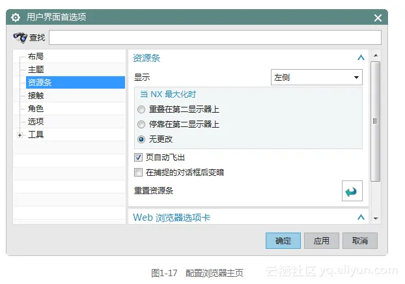Select the 停靠在第二显示器上 radio button

pos(141,124)
